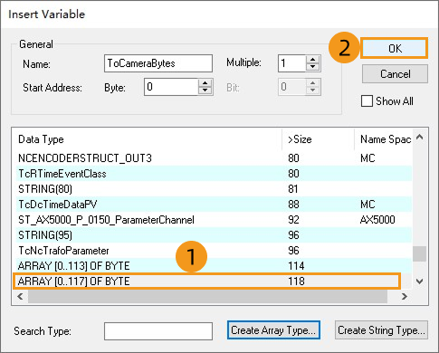This screenshot has width=439, height=353.
Task: Increment the Start Address Byte spinner
Action: pyautogui.click(x=205, y=83)
